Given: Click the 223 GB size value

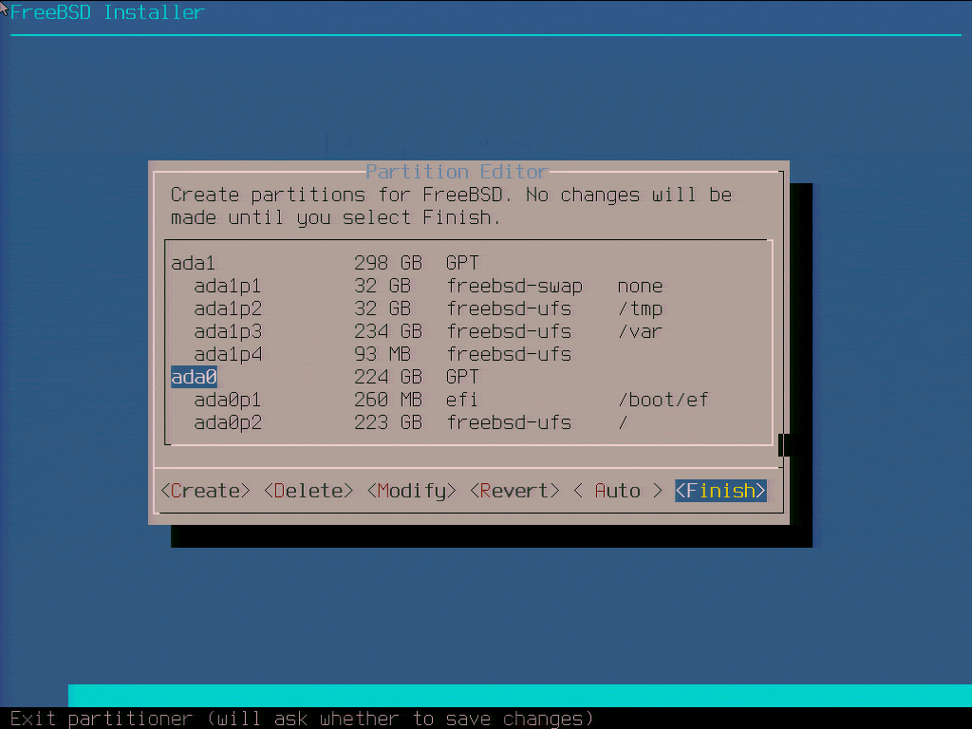Looking at the screenshot, I should click(388, 422).
